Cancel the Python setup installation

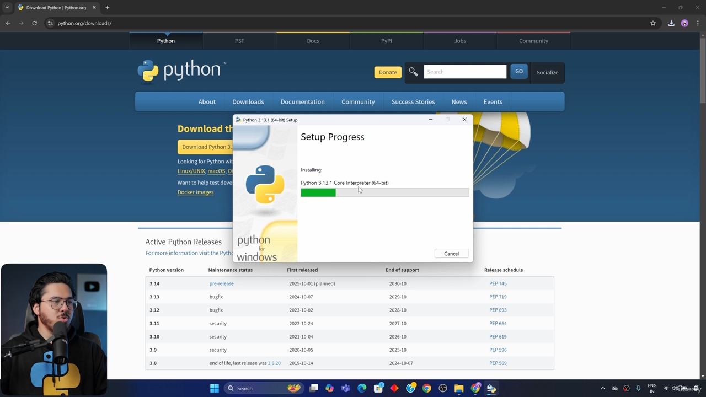pos(451,254)
